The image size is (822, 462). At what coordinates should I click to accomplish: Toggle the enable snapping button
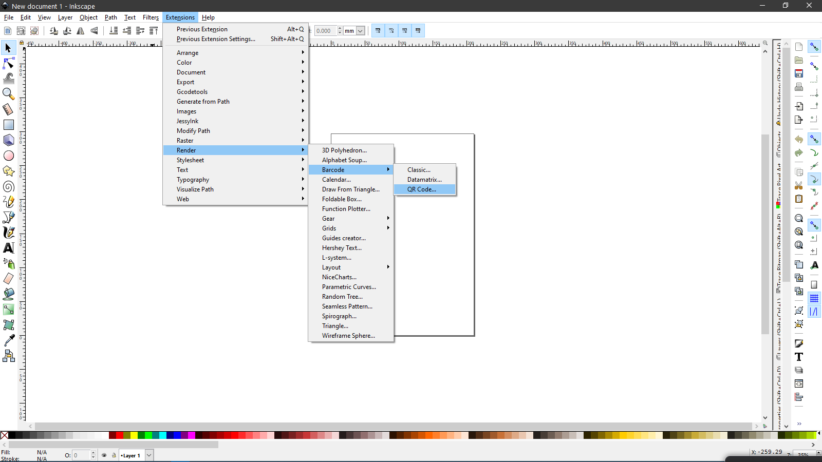point(814,47)
